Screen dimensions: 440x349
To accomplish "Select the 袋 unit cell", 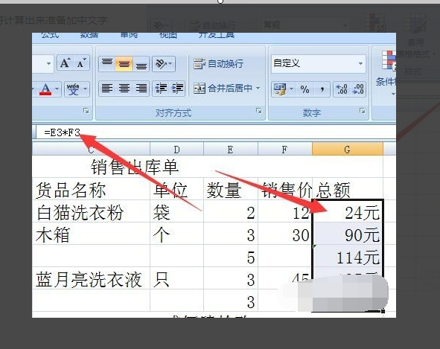I will (x=176, y=211).
